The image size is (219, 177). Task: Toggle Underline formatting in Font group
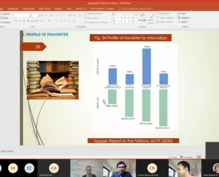point(24,21)
